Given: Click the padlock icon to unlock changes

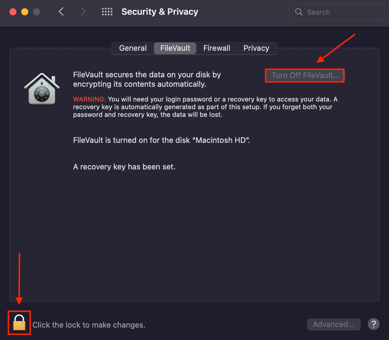Looking at the screenshot, I should 19,322.
